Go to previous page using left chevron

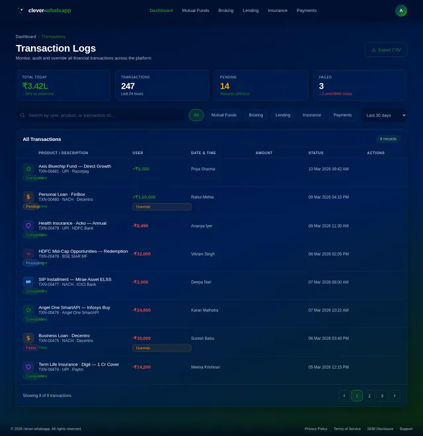click(x=344, y=396)
